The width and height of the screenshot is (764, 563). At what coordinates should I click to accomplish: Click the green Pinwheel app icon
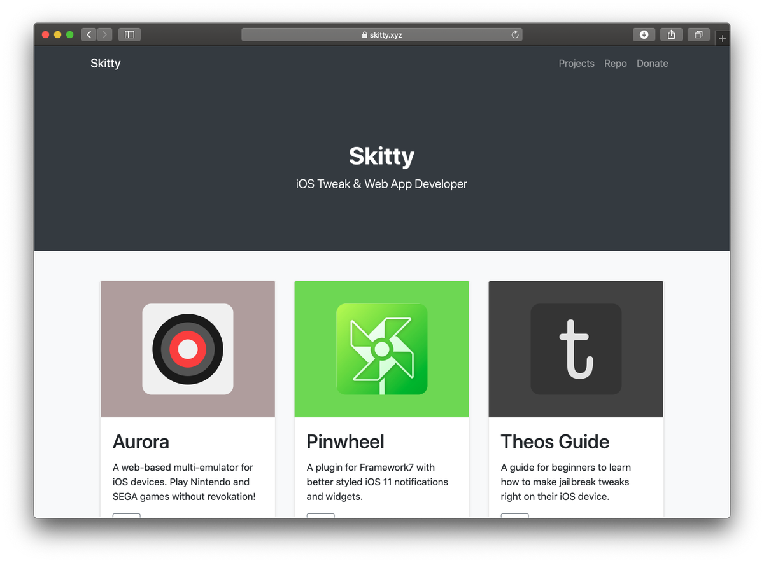click(382, 349)
